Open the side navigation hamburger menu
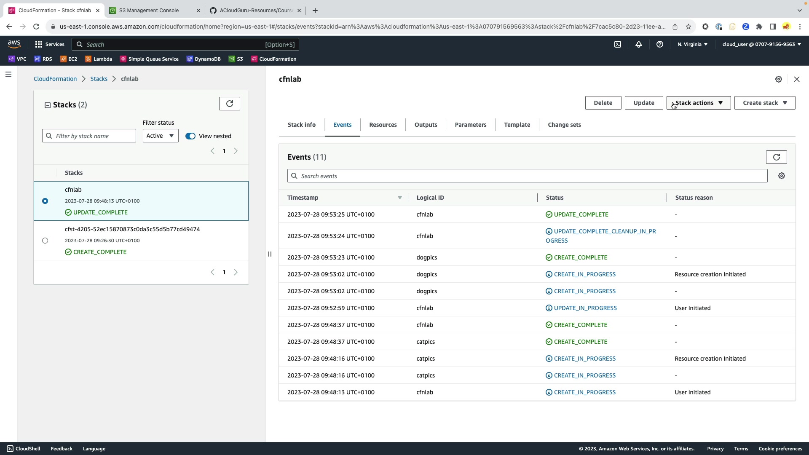The width and height of the screenshot is (809, 455). [8, 75]
